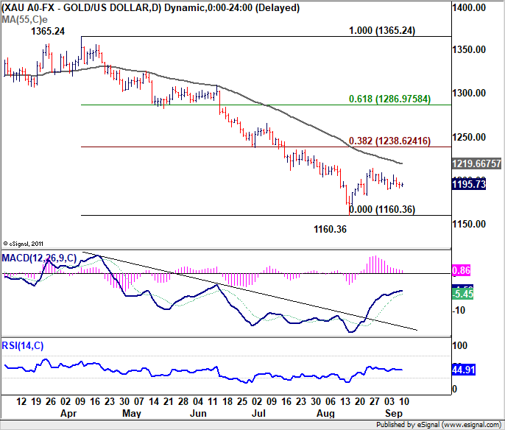Click the 1160.36 low price annotation below chart

coord(330,229)
